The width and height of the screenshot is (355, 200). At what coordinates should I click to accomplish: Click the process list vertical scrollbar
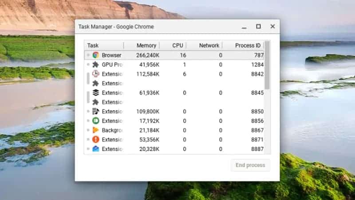pyautogui.click(x=267, y=71)
